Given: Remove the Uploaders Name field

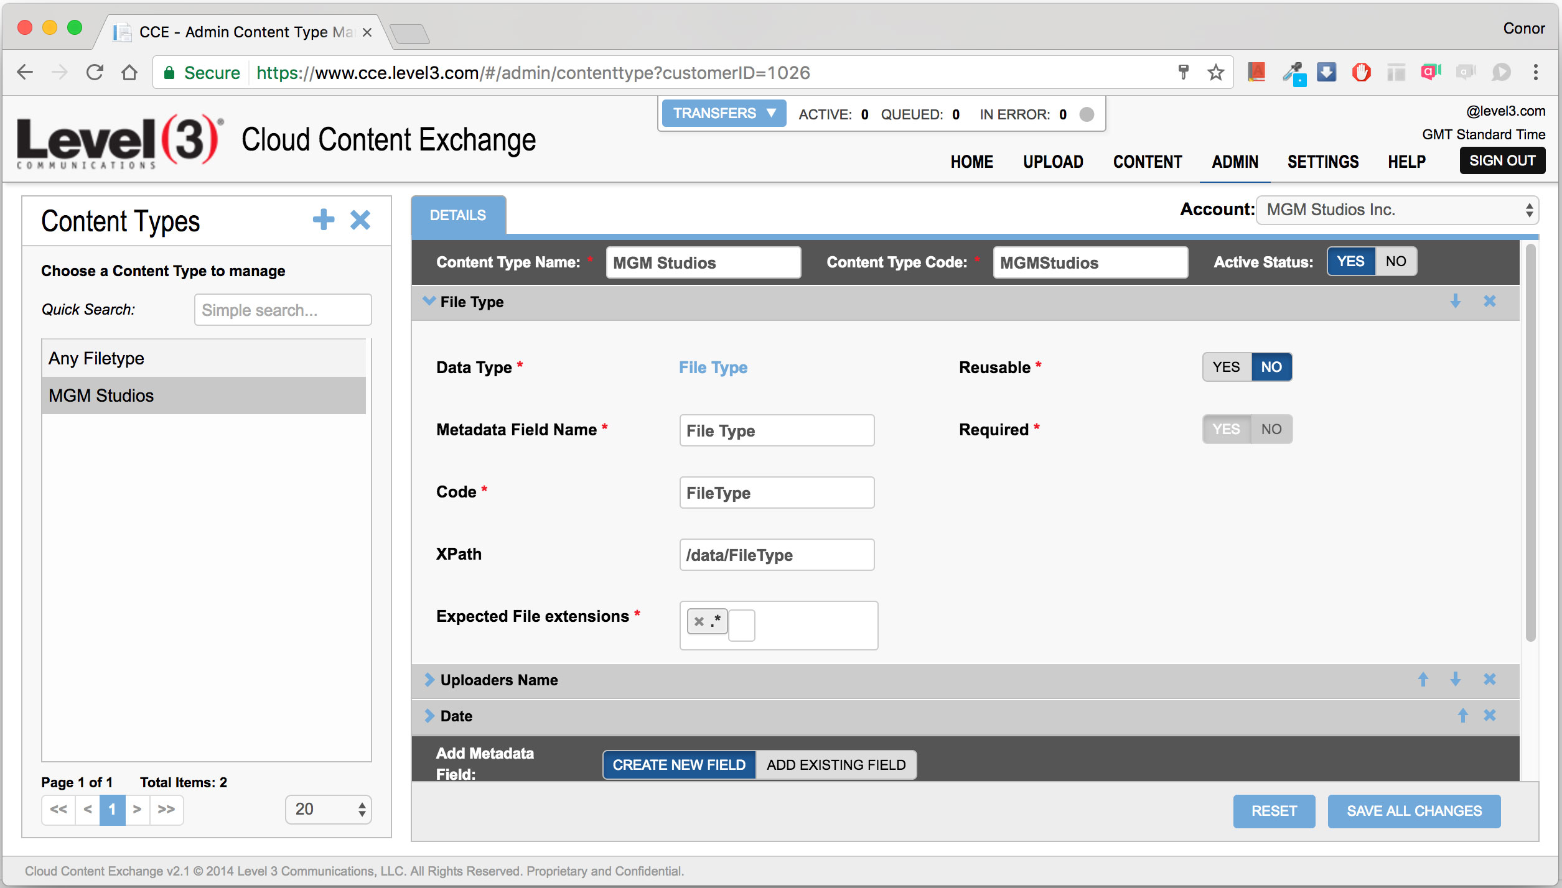Looking at the screenshot, I should 1490,679.
